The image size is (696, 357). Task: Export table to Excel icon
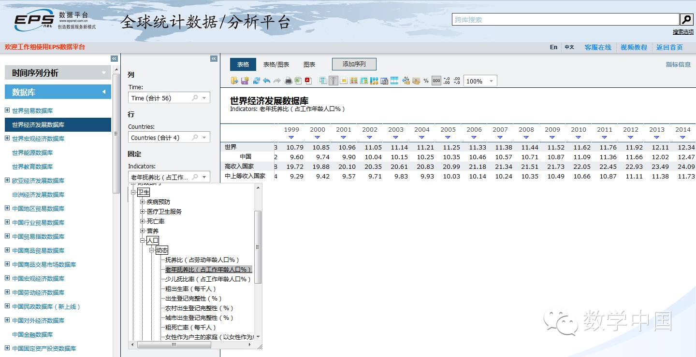(x=298, y=81)
